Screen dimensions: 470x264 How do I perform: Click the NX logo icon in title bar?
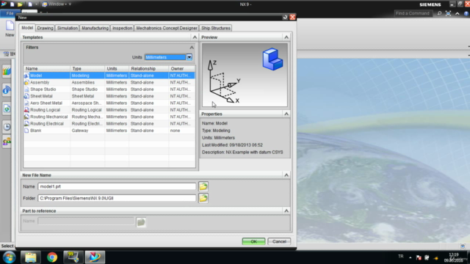point(4,4)
